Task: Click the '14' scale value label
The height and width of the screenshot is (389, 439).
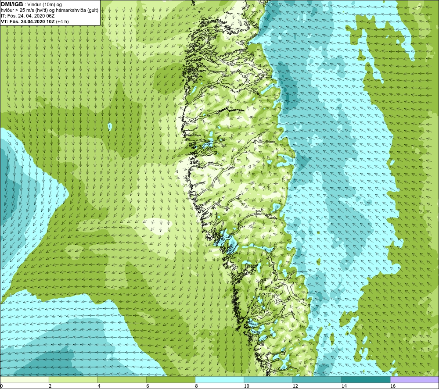Action: pos(344,386)
